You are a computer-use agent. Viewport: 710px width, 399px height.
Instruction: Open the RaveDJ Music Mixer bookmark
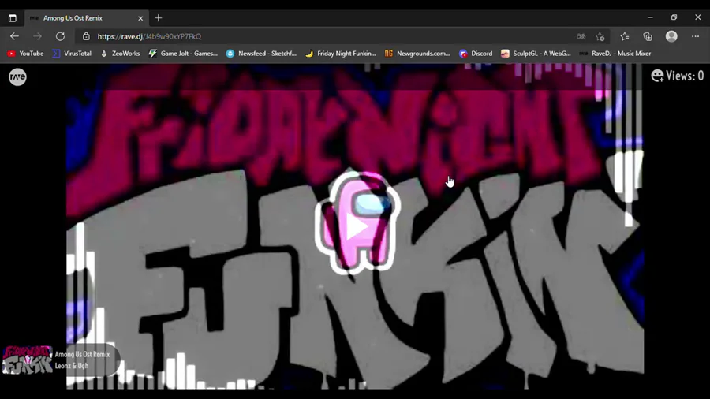(615, 54)
